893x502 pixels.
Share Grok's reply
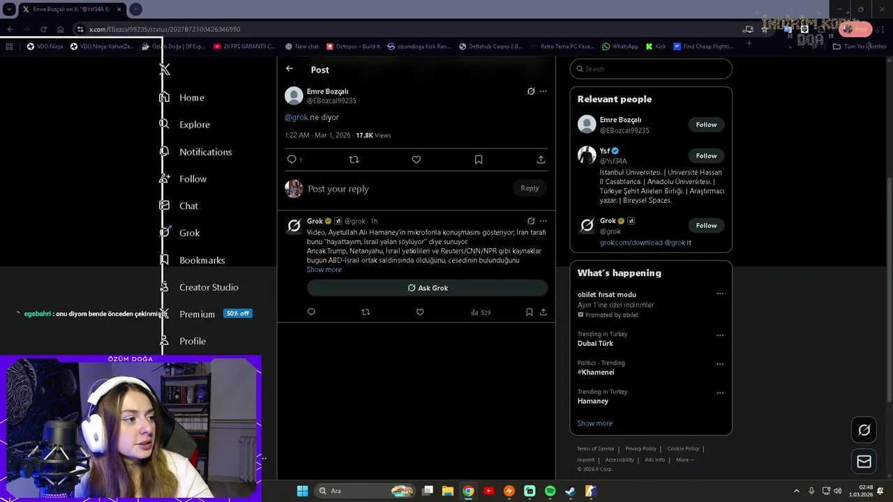tap(543, 312)
